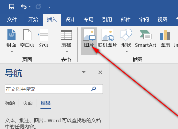Click the 表格 table icon
This screenshot has height=129, width=178.
click(66, 35)
